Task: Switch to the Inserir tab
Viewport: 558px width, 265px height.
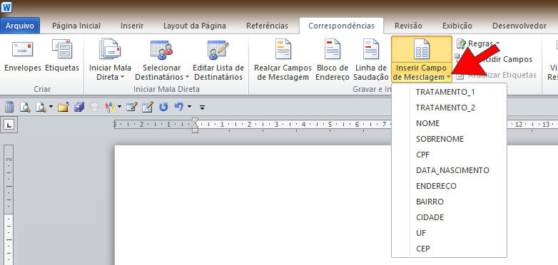Action: pyautogui.click(x=132, y=26)
